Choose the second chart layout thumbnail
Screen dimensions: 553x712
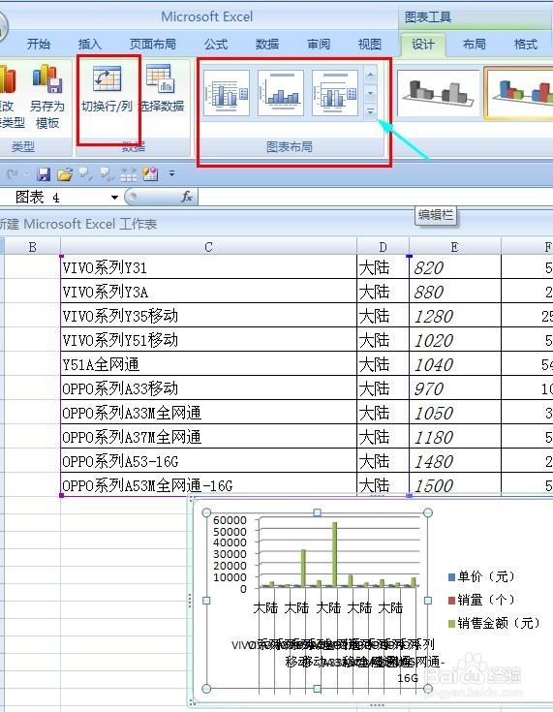pyautogui.click(x=281, y=93)
